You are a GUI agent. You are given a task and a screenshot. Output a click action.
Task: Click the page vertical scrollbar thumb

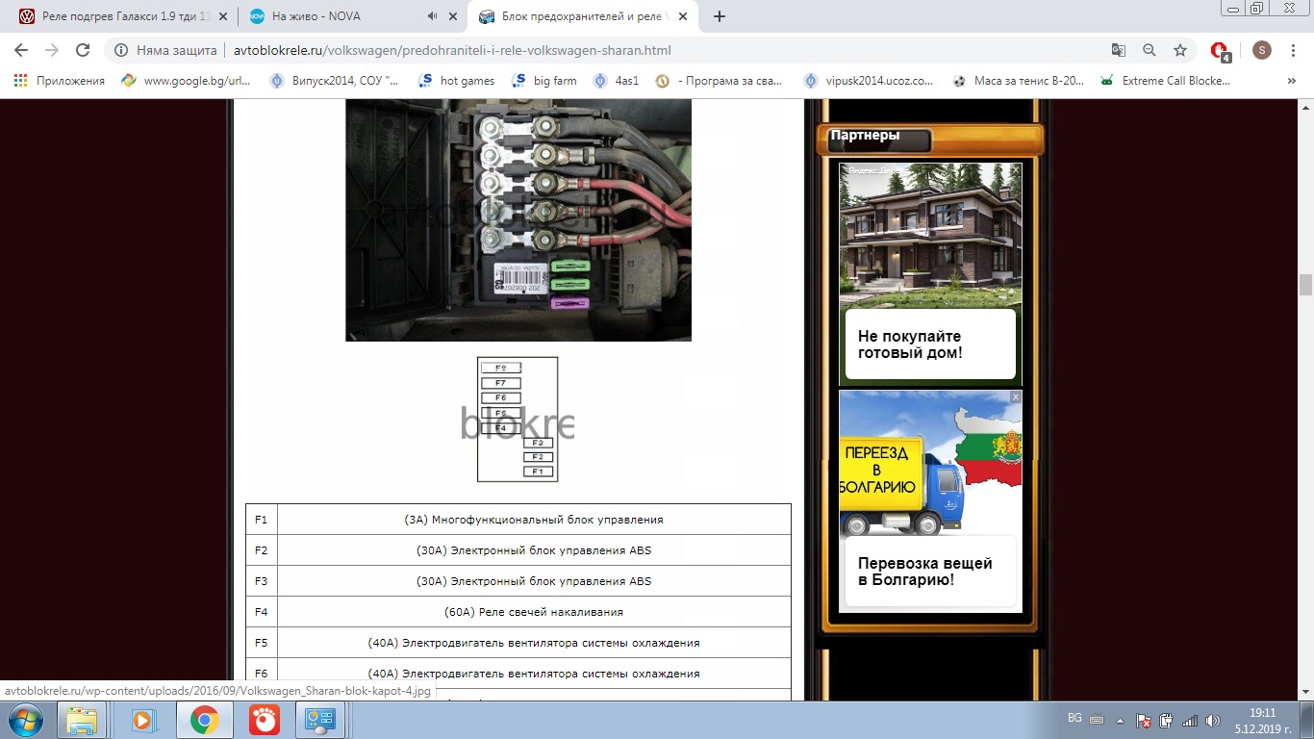(1305, 285)
